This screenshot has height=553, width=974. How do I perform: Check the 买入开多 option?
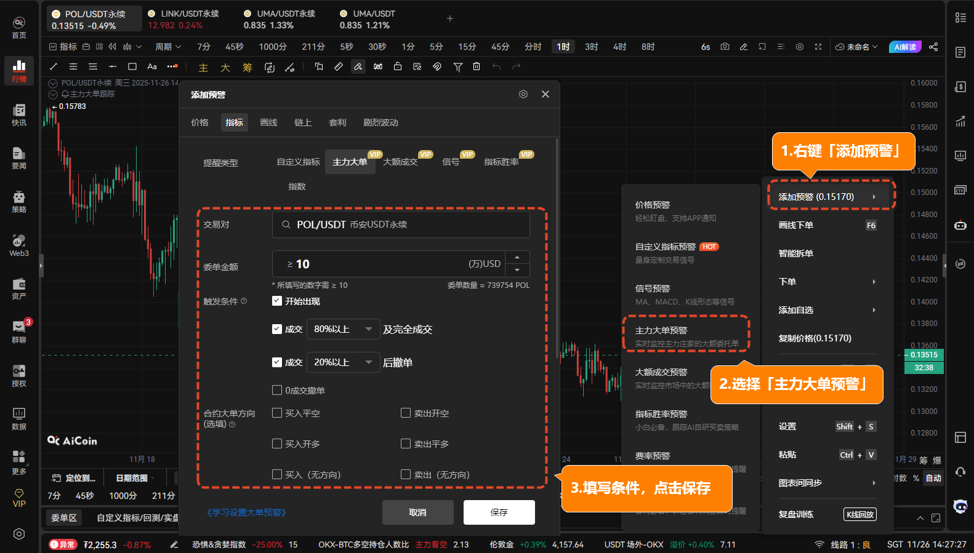point(277,444)
